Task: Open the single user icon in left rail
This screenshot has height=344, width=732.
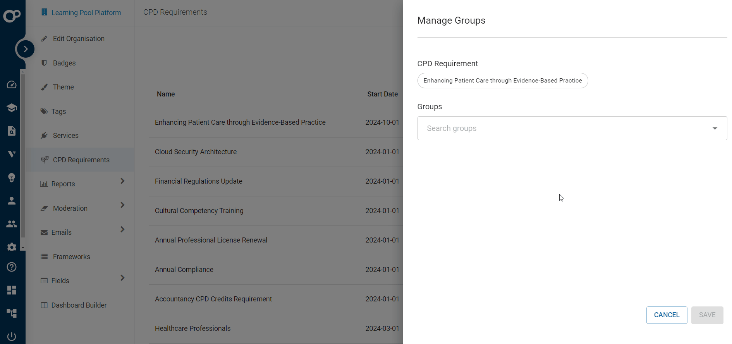Action: 12,201
